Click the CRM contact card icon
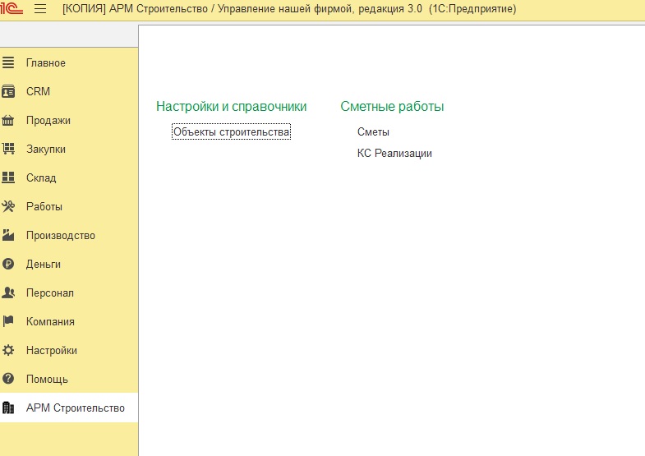645x456 pixels. [x=8, y=91]
